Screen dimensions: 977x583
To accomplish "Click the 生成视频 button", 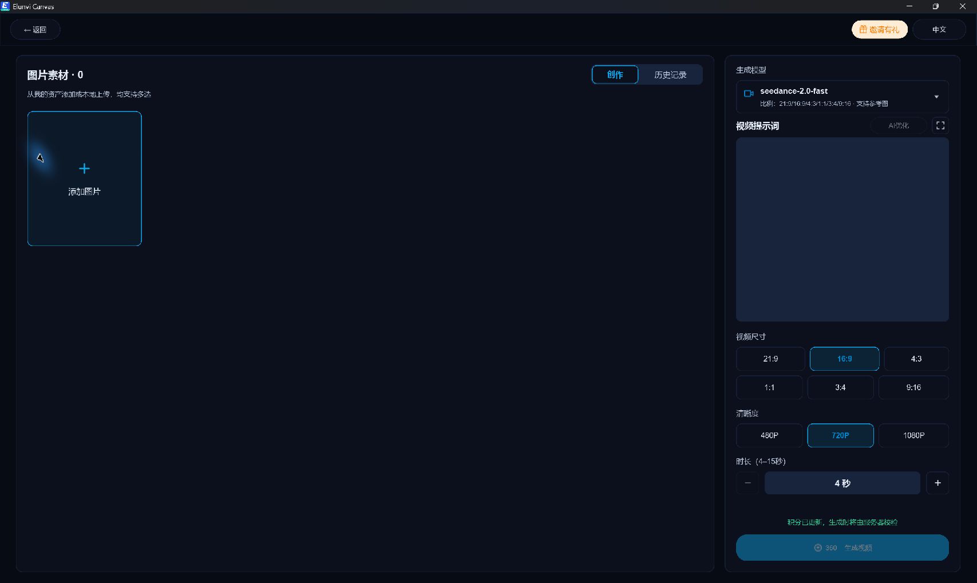I will 842,548.
